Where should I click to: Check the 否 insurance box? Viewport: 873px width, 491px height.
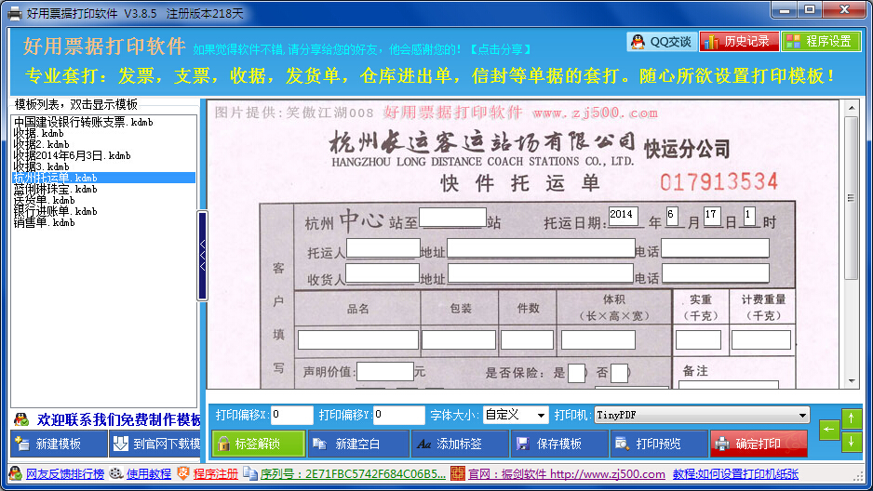click(x=619, y=373)
